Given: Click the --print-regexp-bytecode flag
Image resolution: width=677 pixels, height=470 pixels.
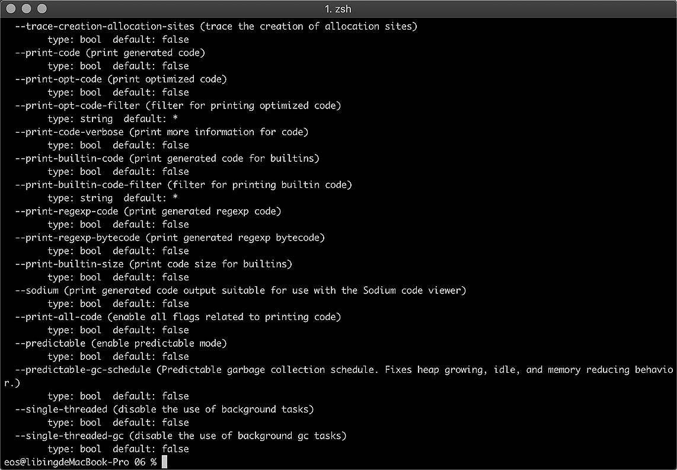Looking at the screenshot, I should (78, 238).
